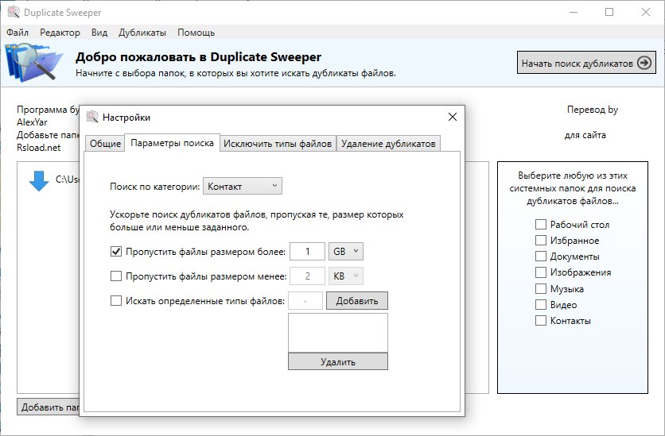Click the Начать поиск дубликатов button

coord(586,63)
